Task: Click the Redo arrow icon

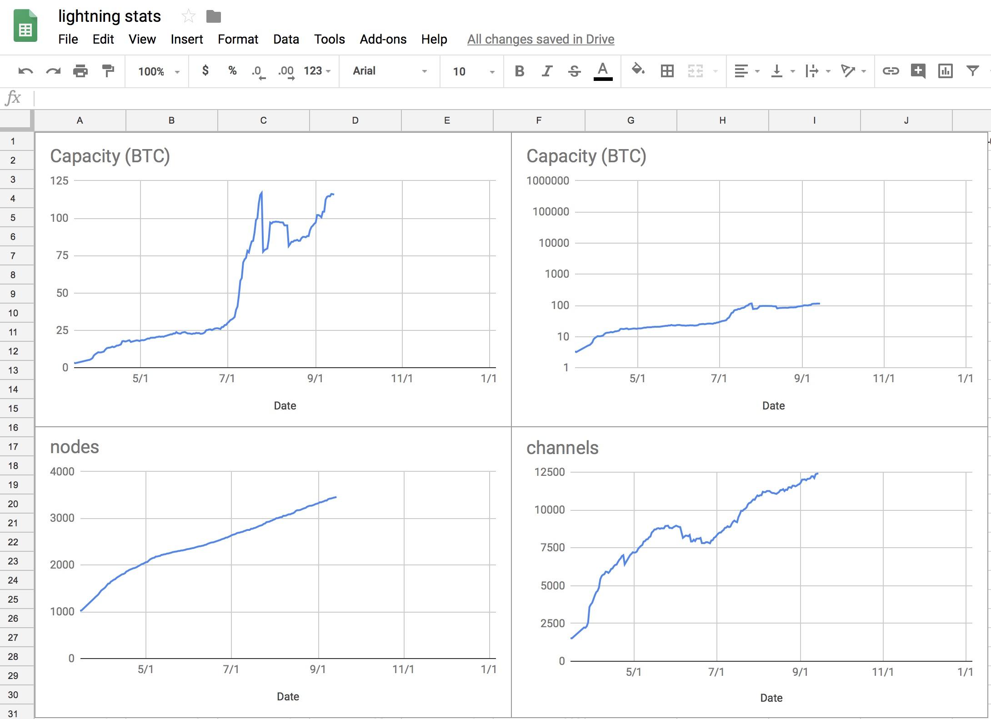Action: tap(53, 71)
